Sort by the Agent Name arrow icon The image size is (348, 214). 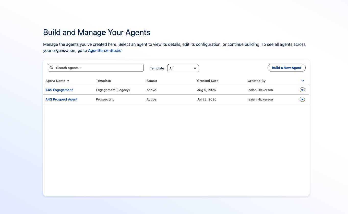(68, 81)
